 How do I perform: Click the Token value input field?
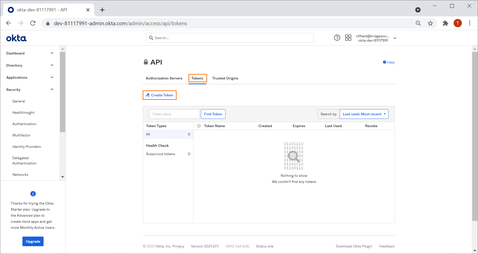coord(174,114)
